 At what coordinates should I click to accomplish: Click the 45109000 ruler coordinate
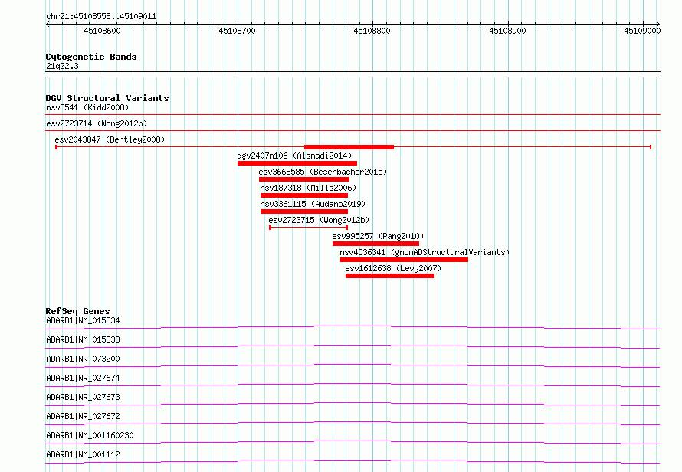pyautogui.click(x=642, y=31)
